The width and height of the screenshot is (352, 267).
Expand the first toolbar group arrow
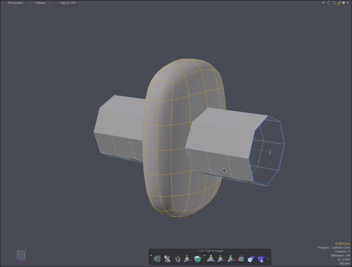[x=151, y=255]
